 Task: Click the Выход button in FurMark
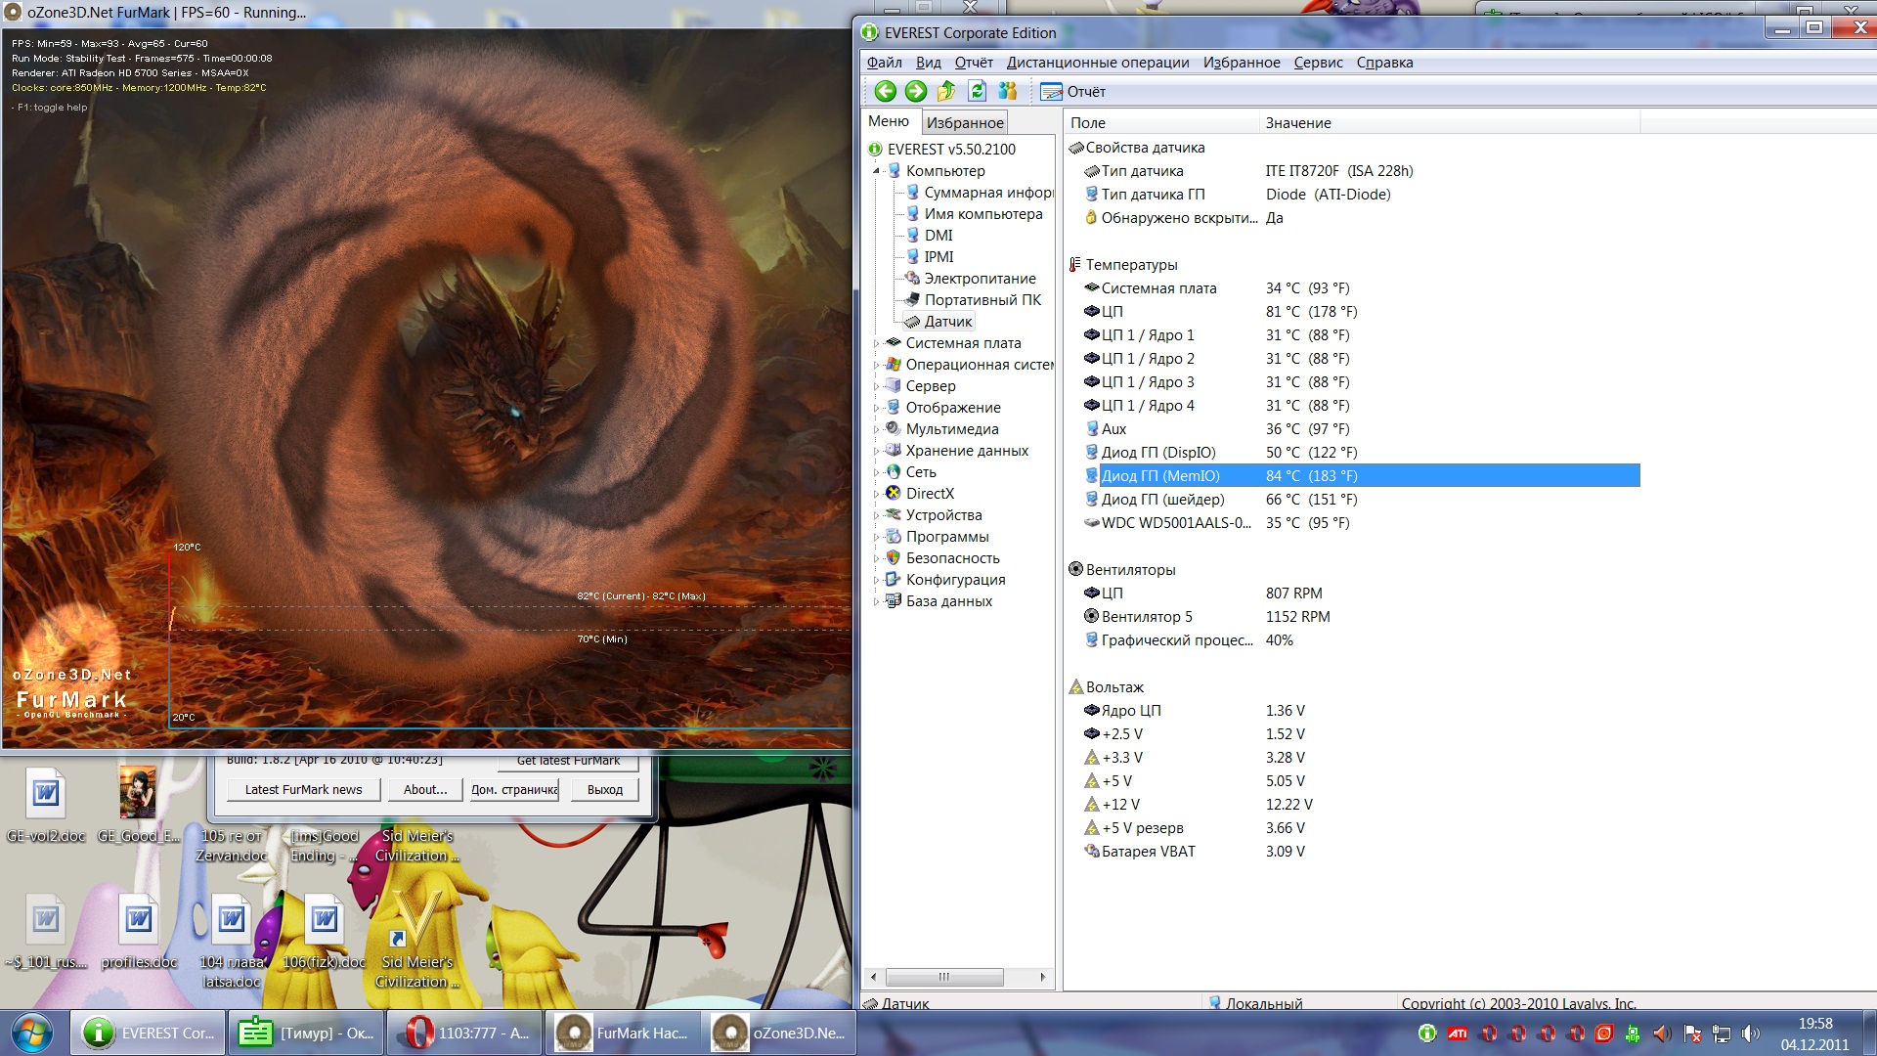point(605,790)
